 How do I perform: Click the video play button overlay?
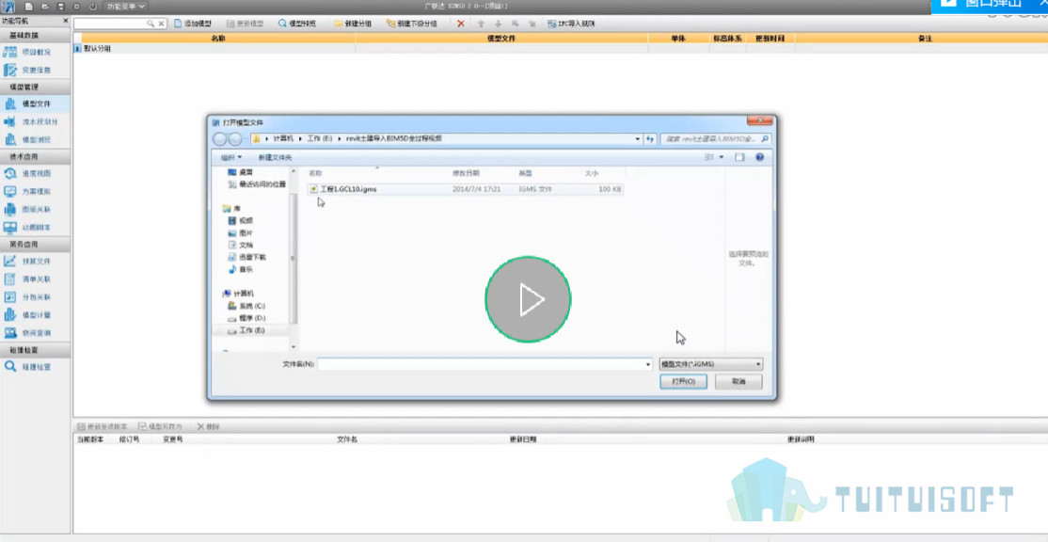(x=528, y=299)
